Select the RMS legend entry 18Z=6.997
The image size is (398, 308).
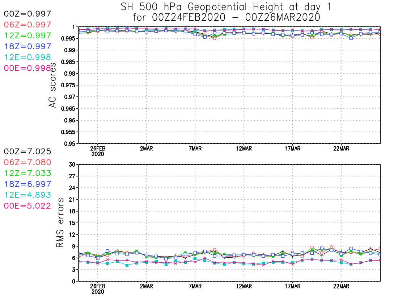[27, 184]
